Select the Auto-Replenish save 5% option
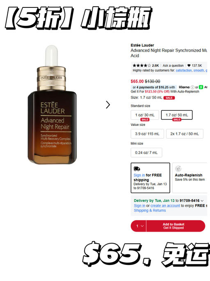210x281 pixels. pos(190,178)
